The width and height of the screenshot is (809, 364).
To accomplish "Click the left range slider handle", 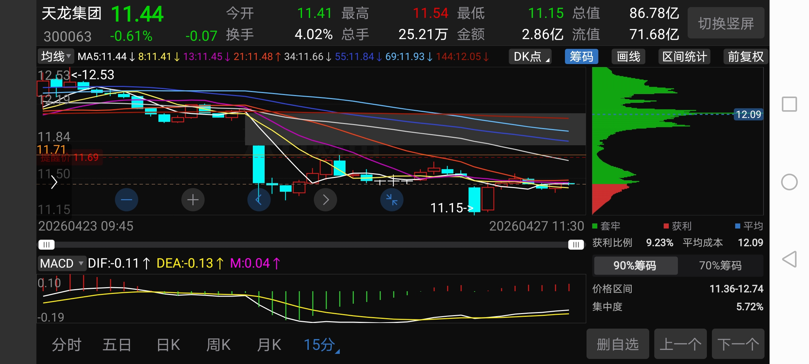I will pos(47,244).
